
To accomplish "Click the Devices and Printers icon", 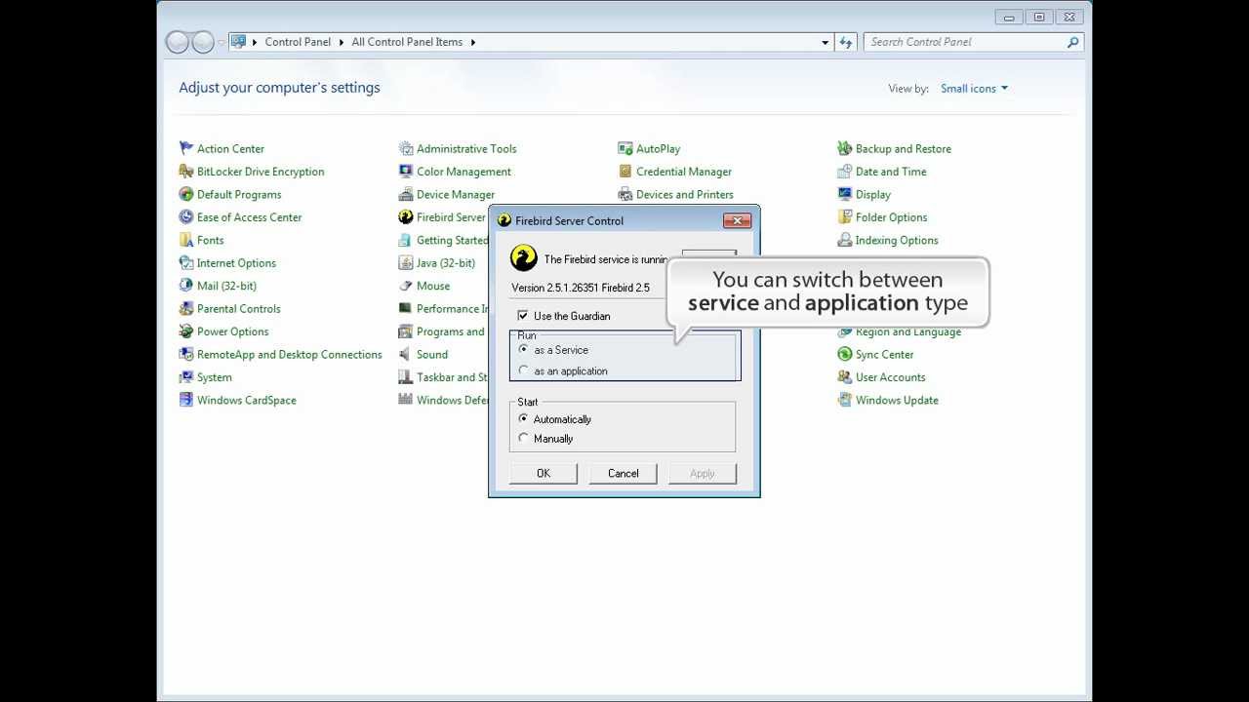I will click(x=625, y=194).
